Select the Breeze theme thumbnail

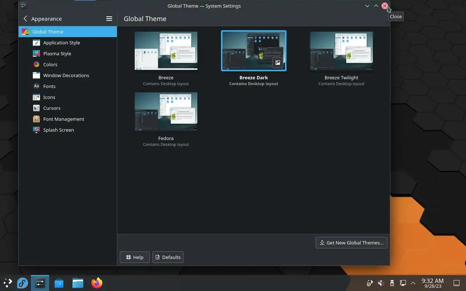tap(166, 51)
